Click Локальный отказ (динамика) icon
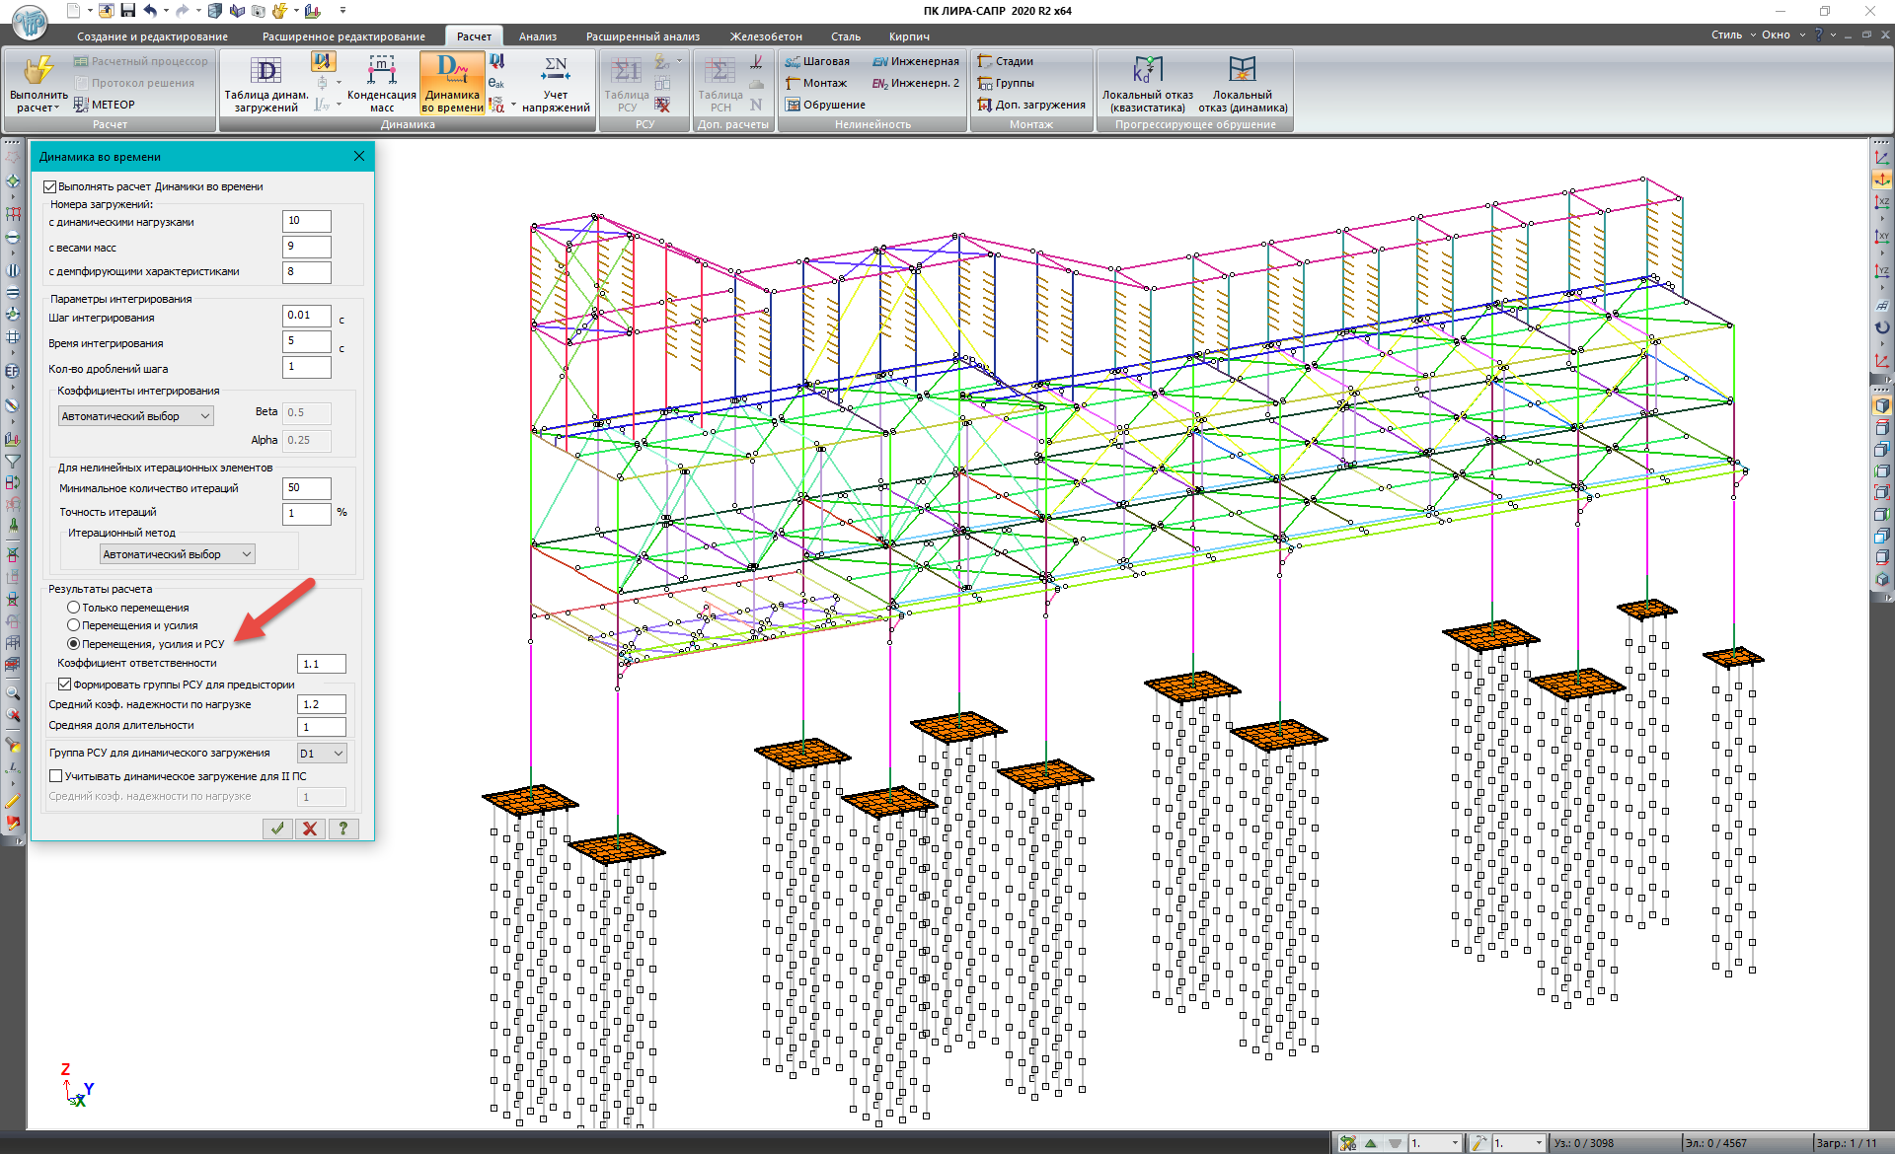Viewport: 1895px width, 1154px height. coord(1242,82)
